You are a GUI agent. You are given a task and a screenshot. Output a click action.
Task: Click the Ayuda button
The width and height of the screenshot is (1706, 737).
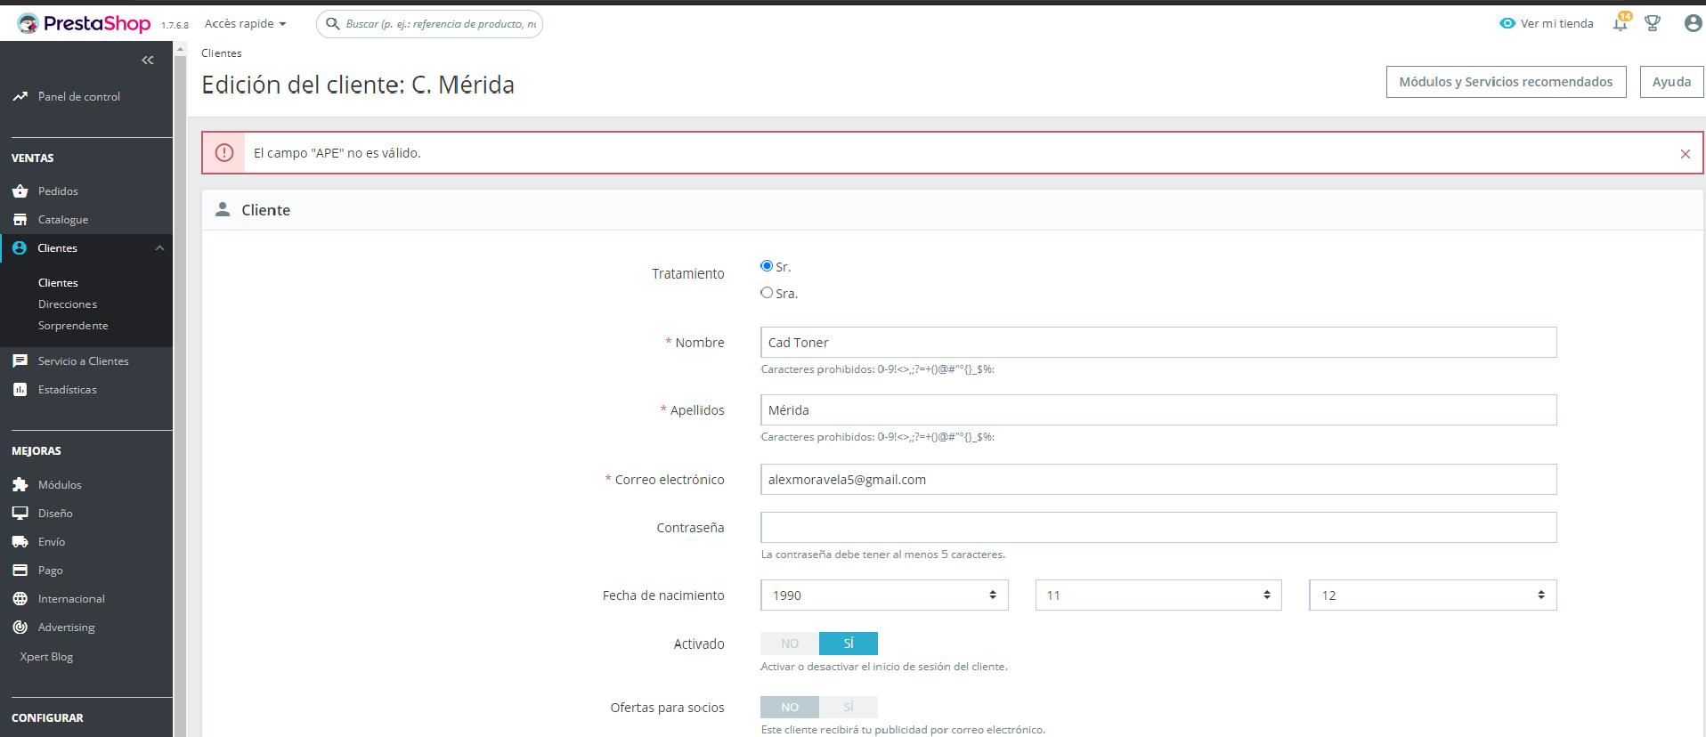(1672, 82)
